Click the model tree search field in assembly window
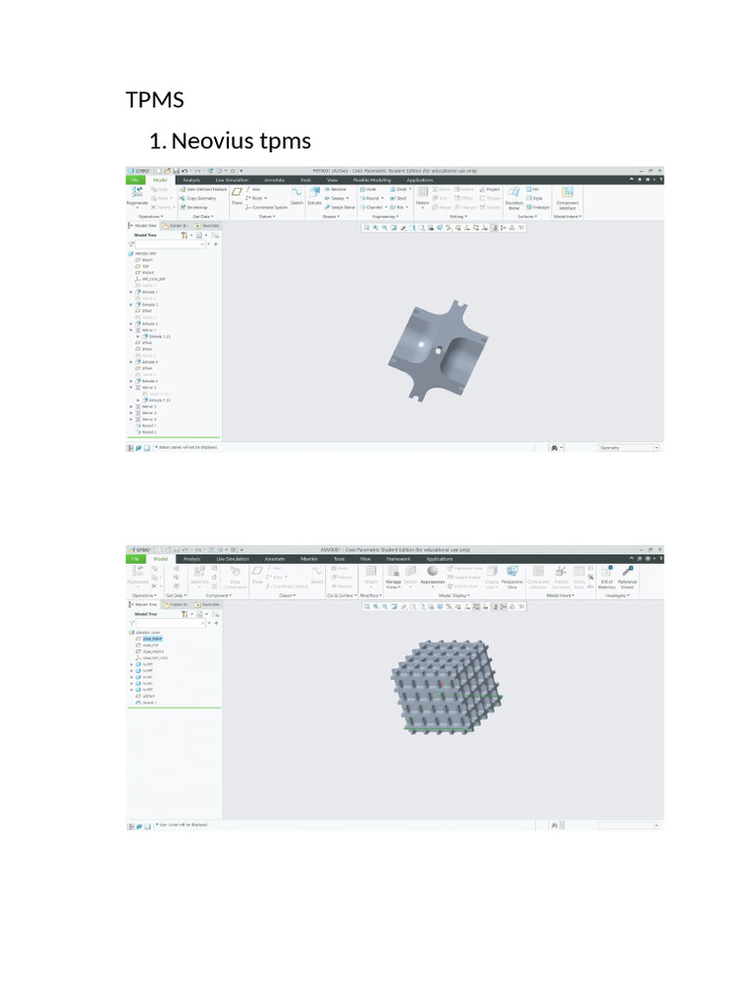The height and width of the screenshot is (1006, 754). point(170,623)
